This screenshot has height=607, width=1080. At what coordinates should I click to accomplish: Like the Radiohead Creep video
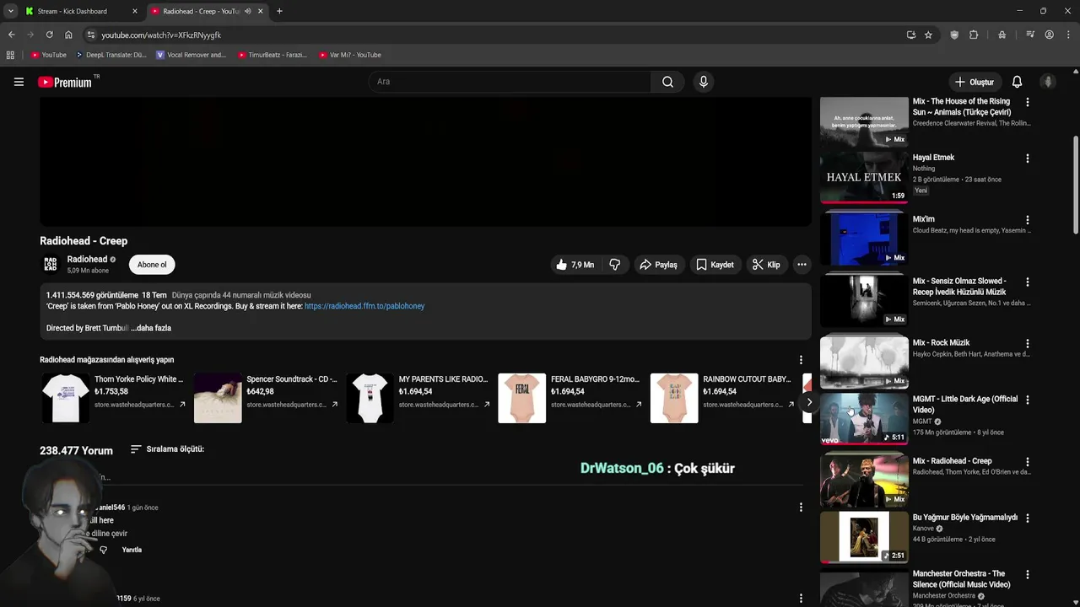[x=575, y=265]
